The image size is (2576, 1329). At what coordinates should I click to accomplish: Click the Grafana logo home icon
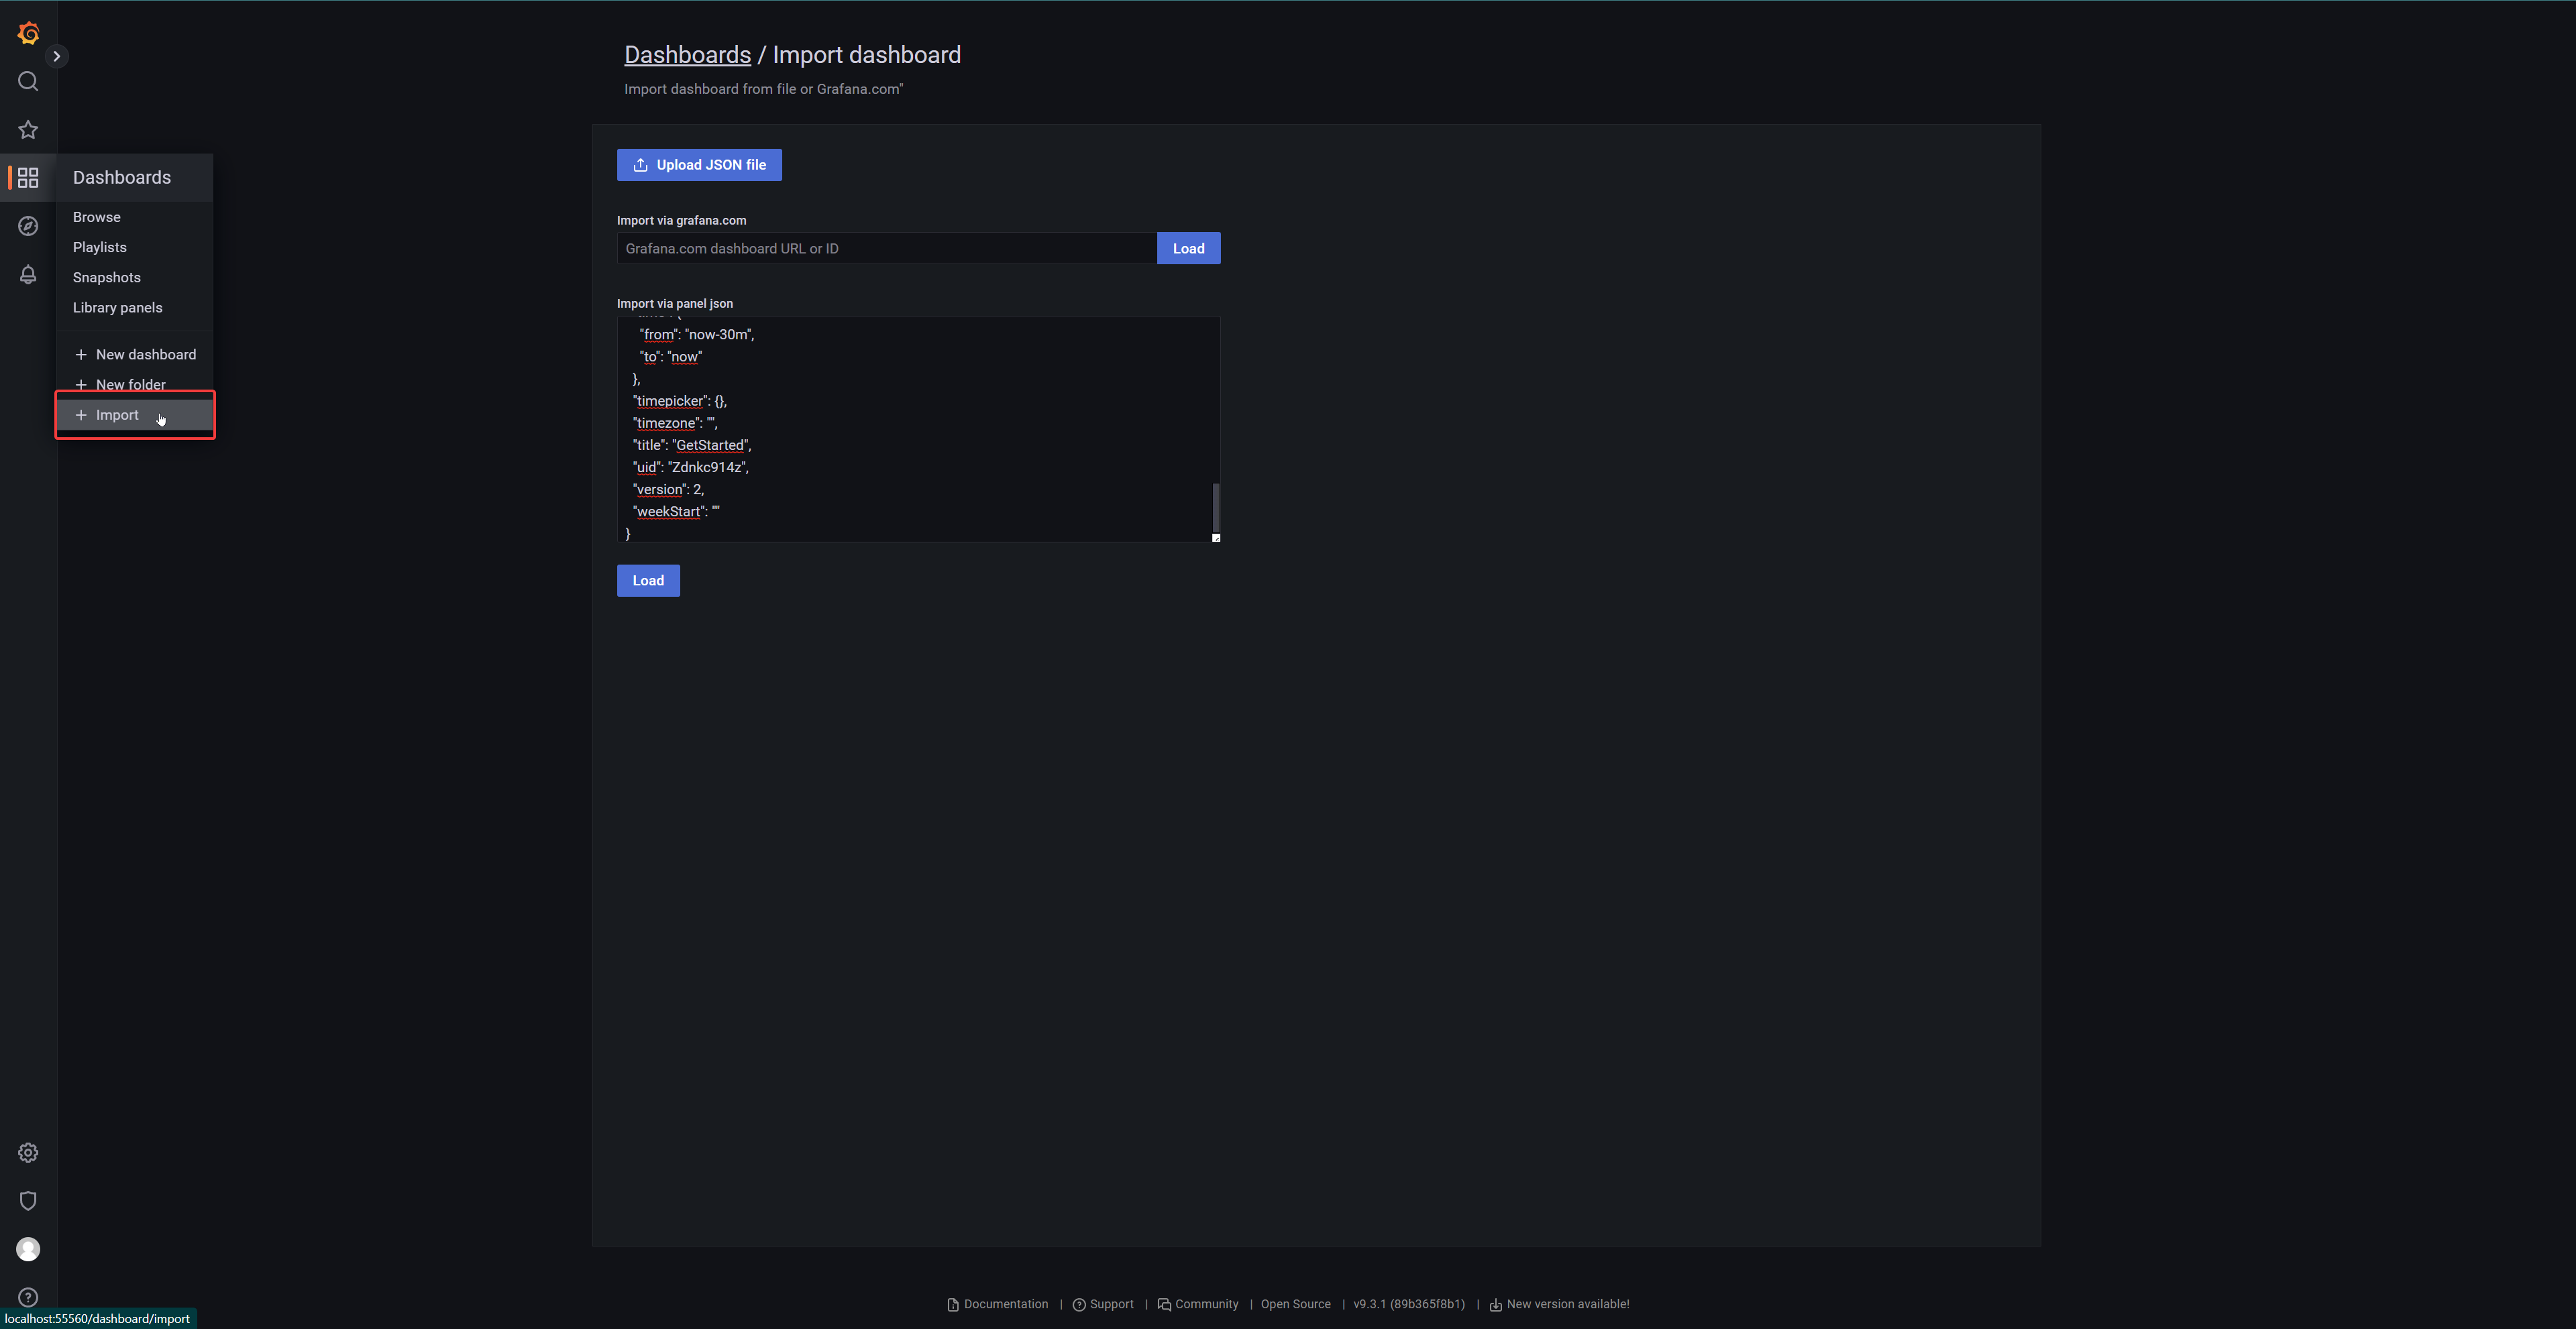28,33
